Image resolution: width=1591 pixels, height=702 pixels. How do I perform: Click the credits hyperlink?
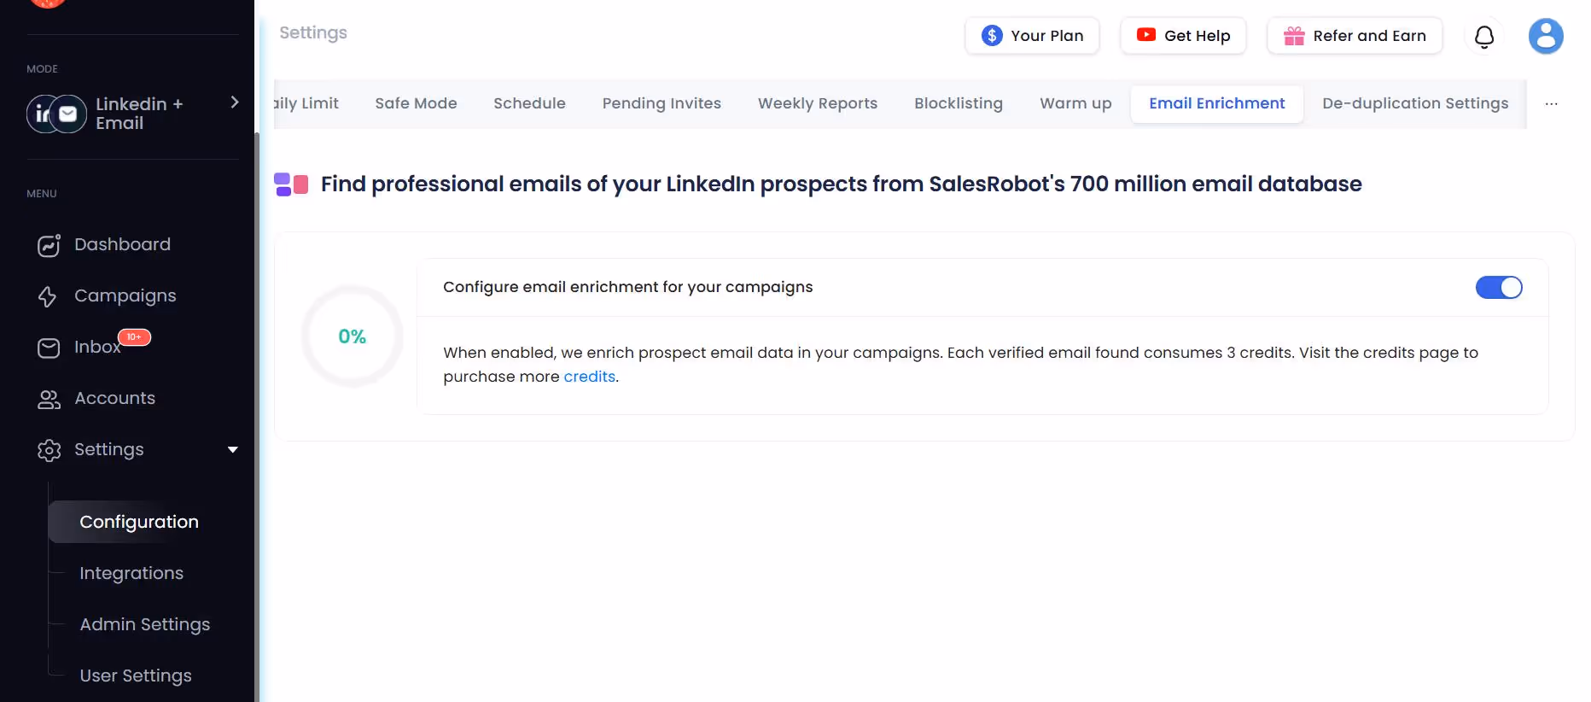(589, 376)
